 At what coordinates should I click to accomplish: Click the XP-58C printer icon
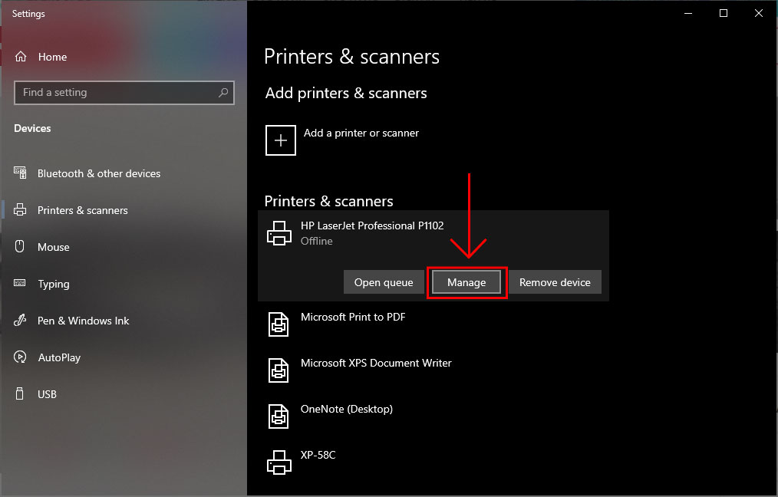click(x=279, y=462)
